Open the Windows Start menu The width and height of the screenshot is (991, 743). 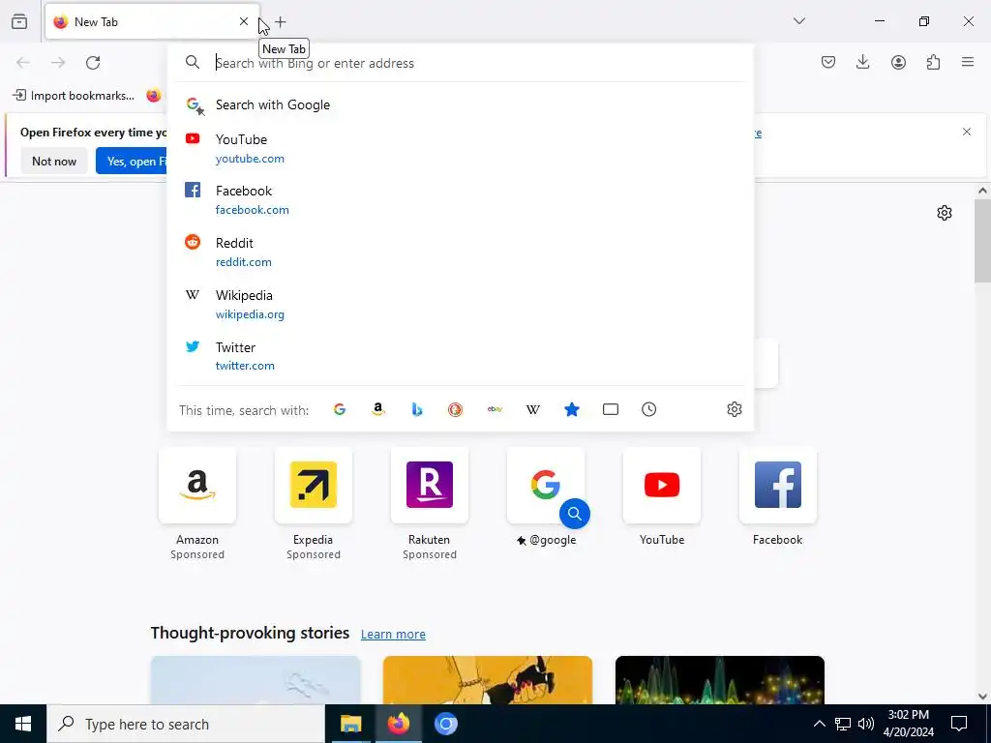[23, 724]
